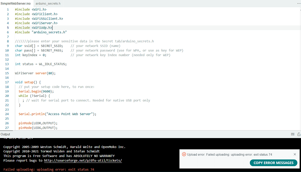Clear the output console
The image size is (301, 172).
(292, 134)
